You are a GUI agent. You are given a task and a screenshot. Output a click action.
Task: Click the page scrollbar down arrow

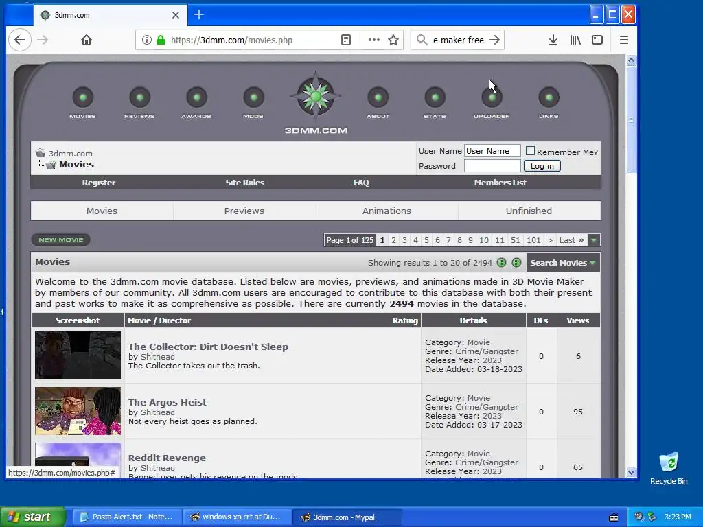point(631,472)
